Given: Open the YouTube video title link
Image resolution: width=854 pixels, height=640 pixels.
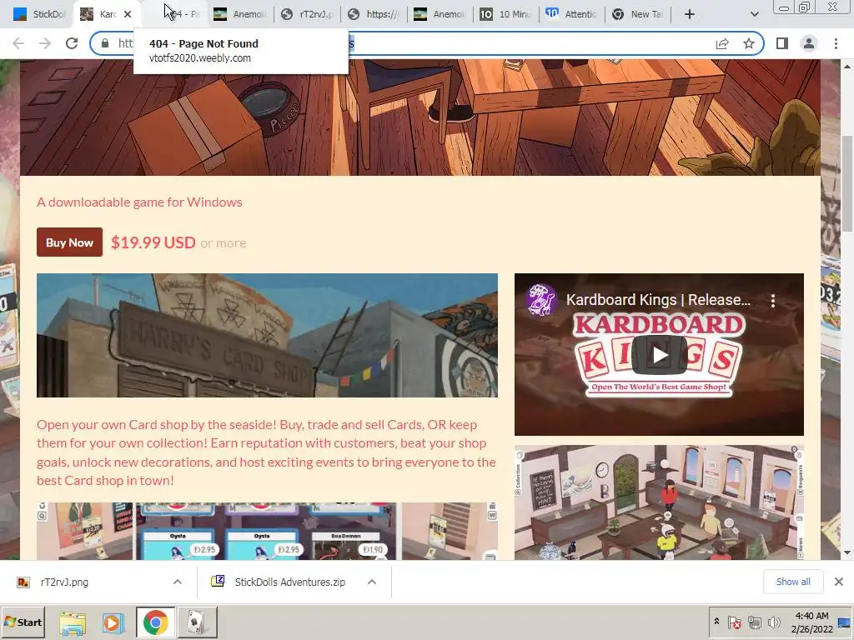Looking at the screenshot, I should tap(657, 300).
